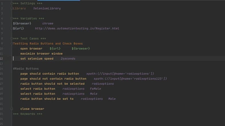Open the demo.automationtesting.in Register URL
Screen dimensions: 225x126
tap(77, 29)
